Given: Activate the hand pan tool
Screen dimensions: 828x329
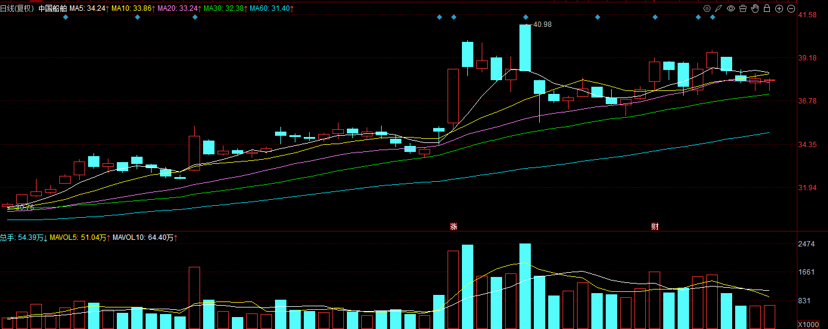Looking at the screenshot, I should click(755, 8).
